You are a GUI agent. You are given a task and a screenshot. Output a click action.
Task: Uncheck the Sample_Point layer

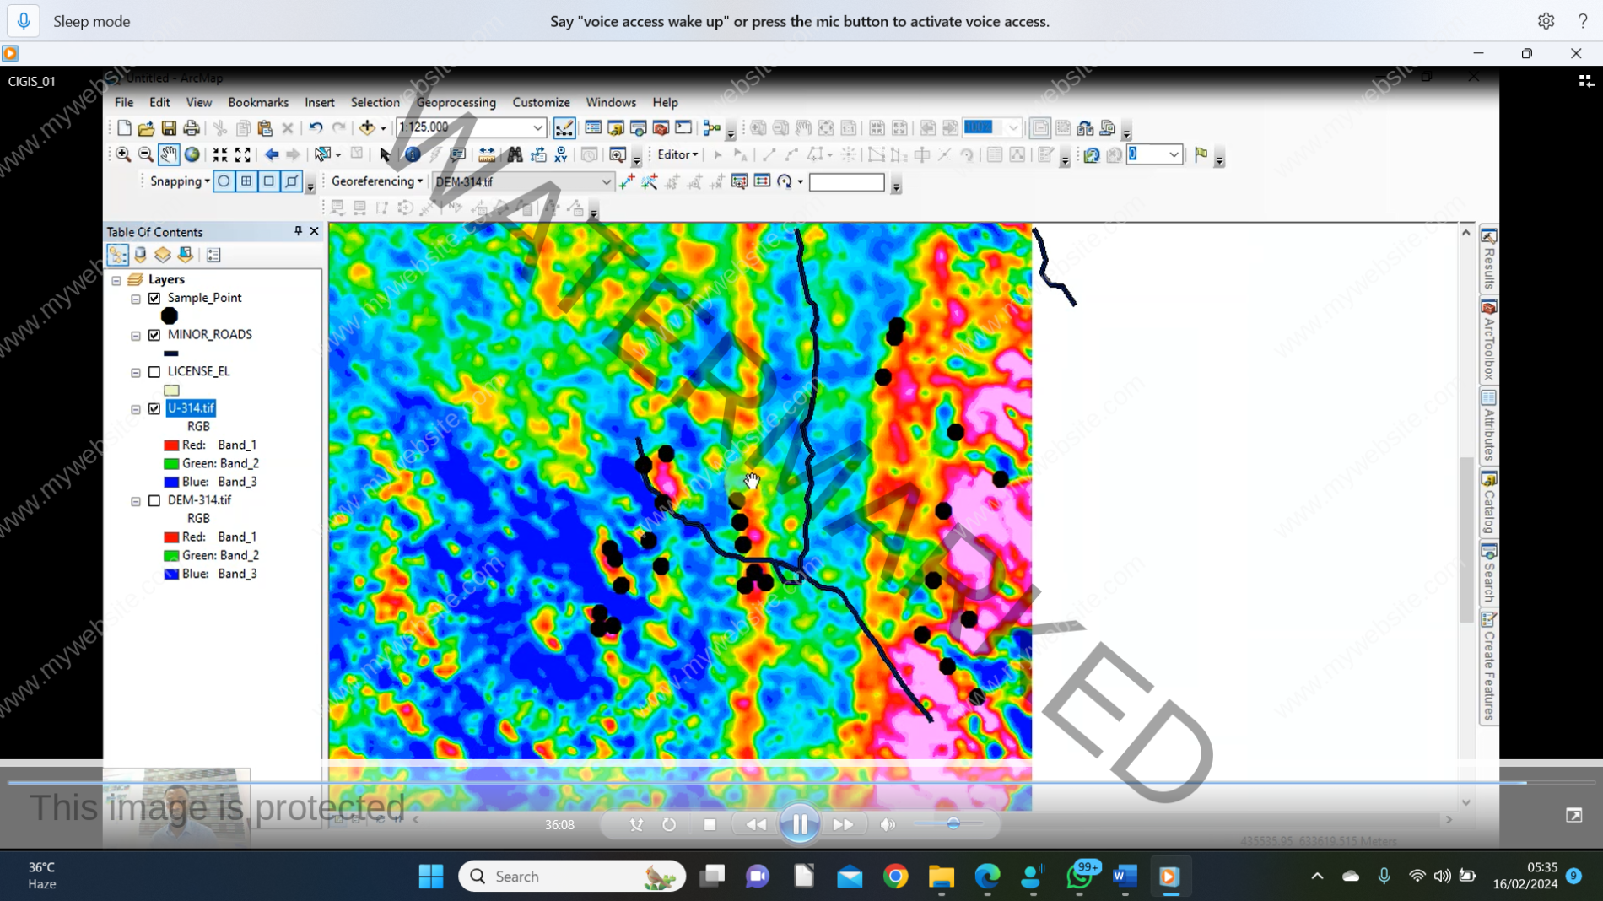[x=154, y=298]
